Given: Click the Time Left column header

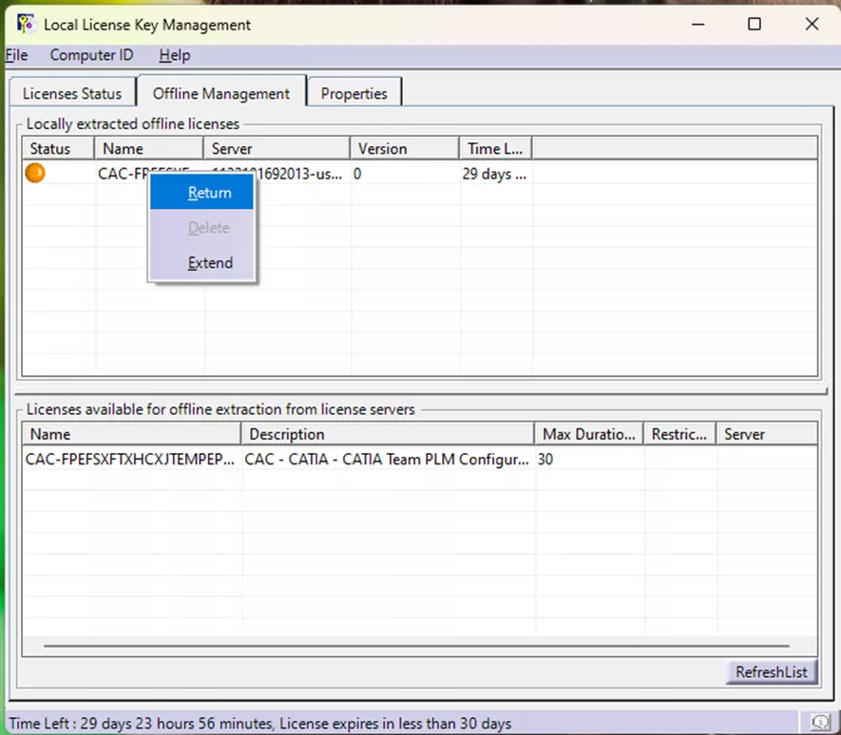Looking at the screenshot, I should [492, 148].
